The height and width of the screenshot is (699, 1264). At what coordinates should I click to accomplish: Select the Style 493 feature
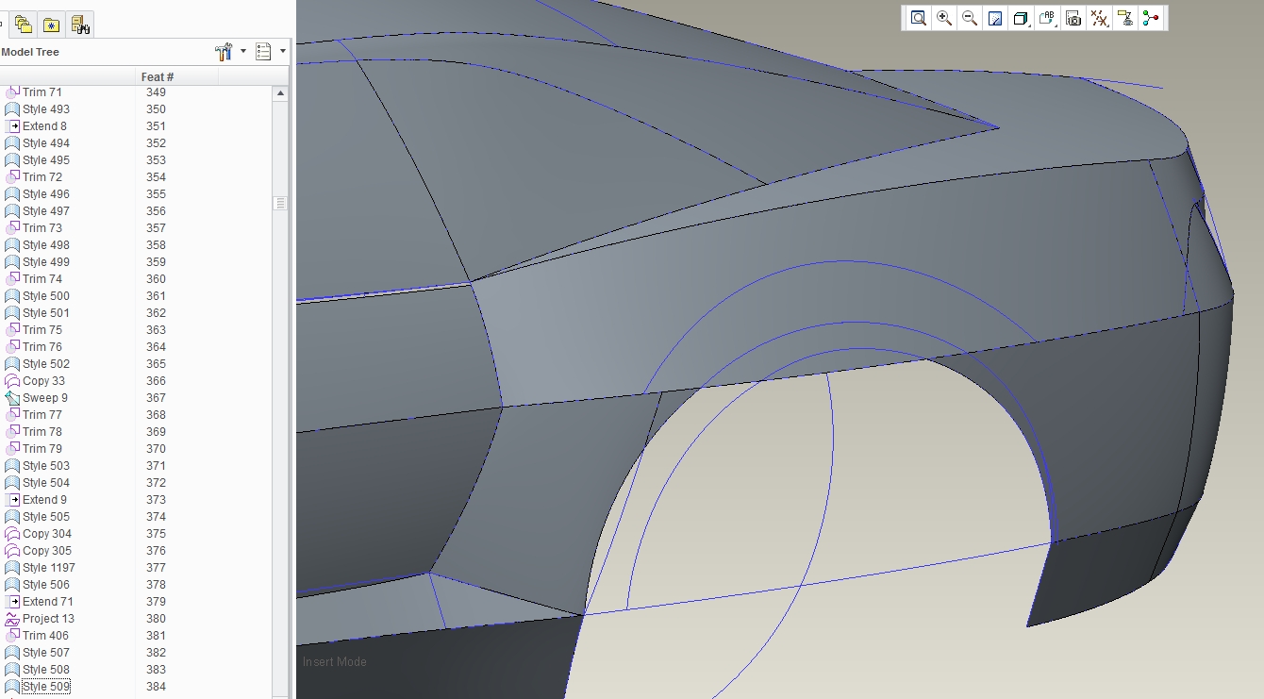click(46, 109)
